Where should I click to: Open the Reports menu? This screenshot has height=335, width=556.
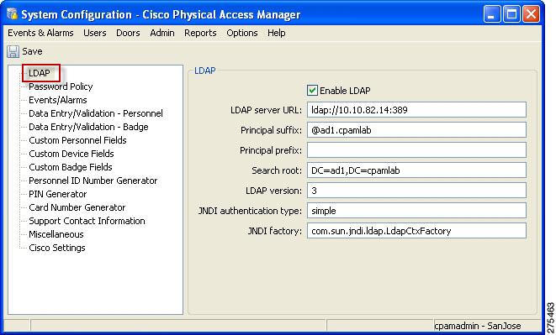tap(200, 33)
